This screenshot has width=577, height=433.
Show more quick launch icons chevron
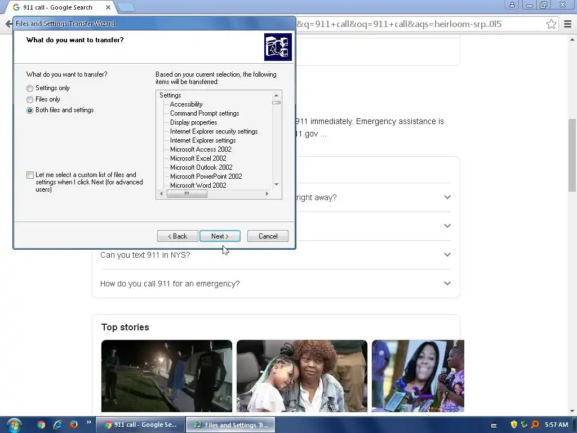(x=88, y=422)
